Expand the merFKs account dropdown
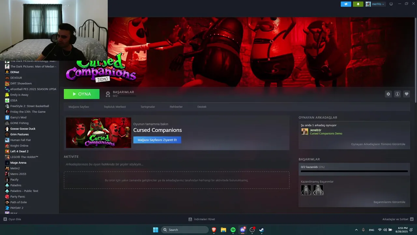 [375, 4]
